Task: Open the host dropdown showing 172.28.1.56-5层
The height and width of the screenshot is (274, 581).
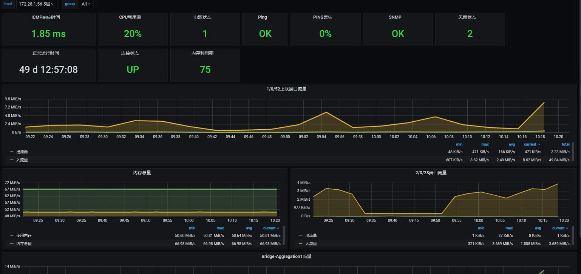Action: coord(36,4)
